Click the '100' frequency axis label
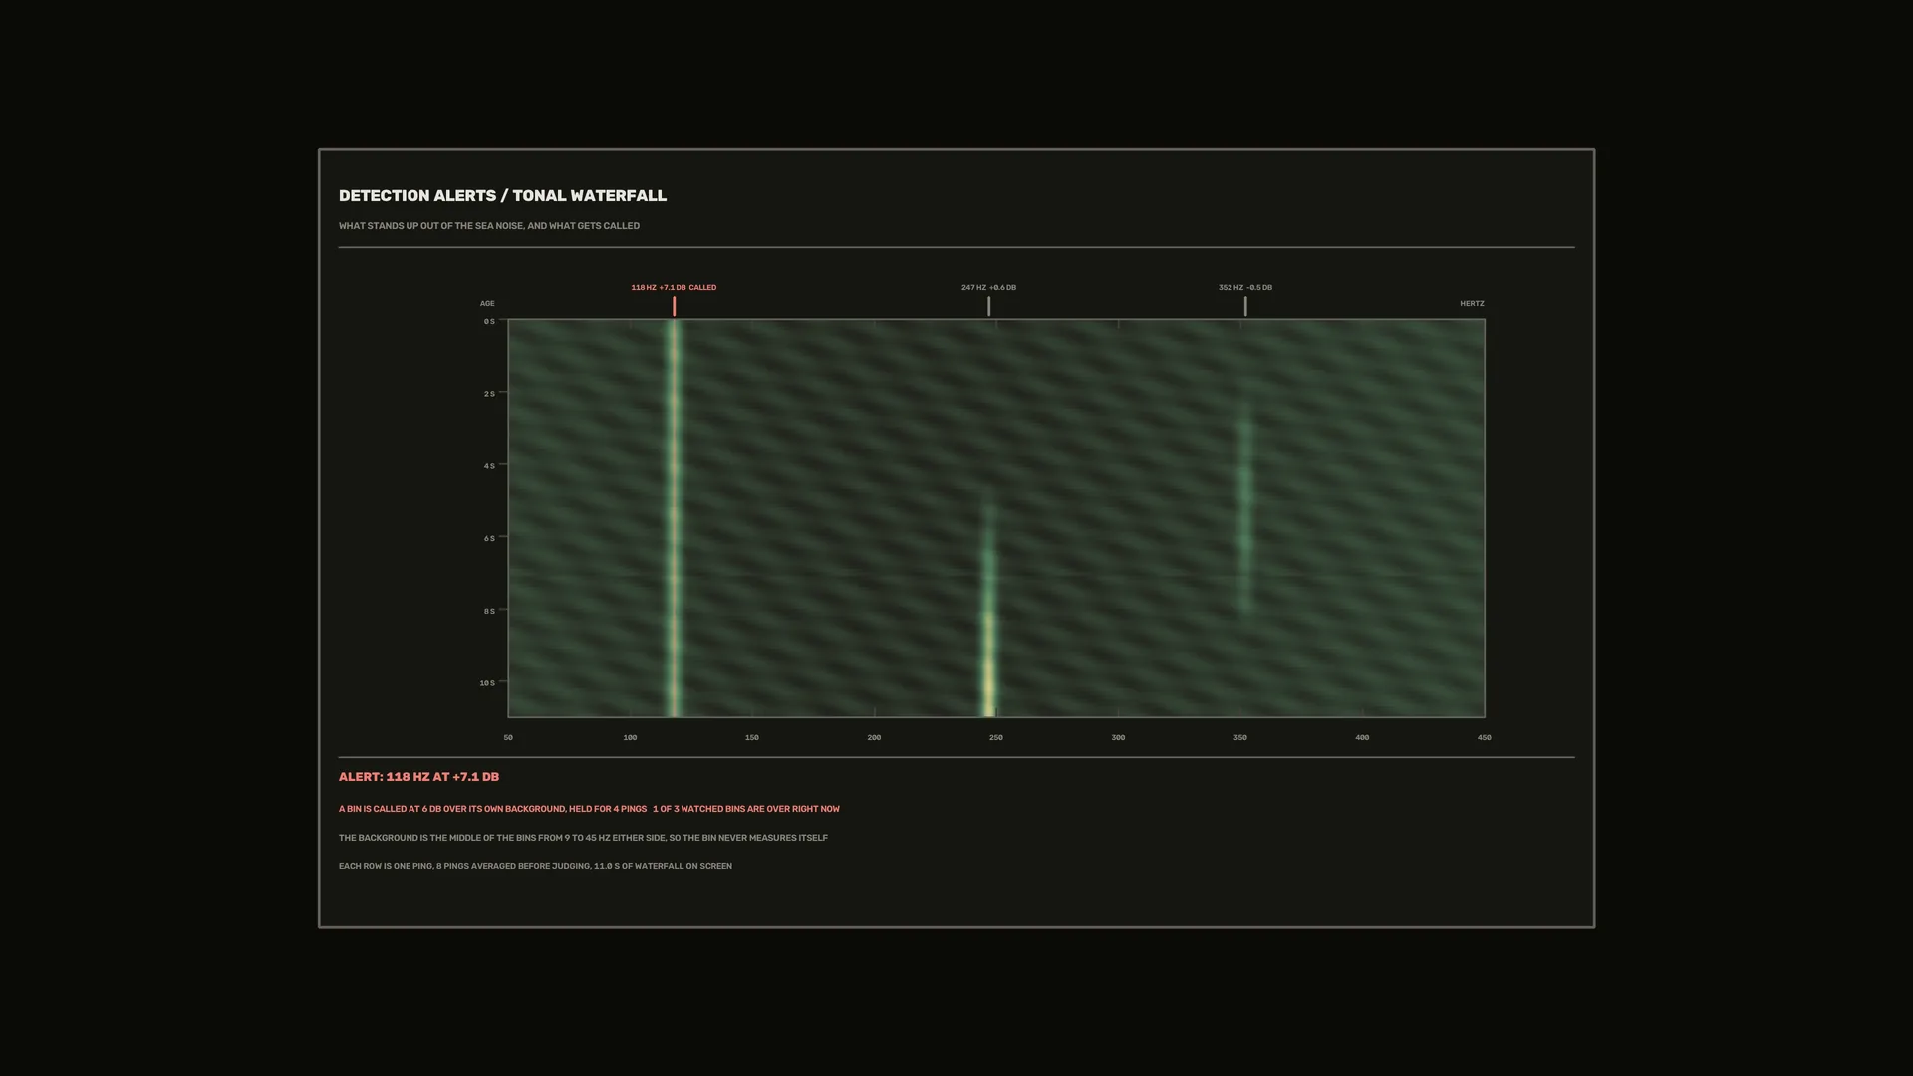 coord(630,738)
